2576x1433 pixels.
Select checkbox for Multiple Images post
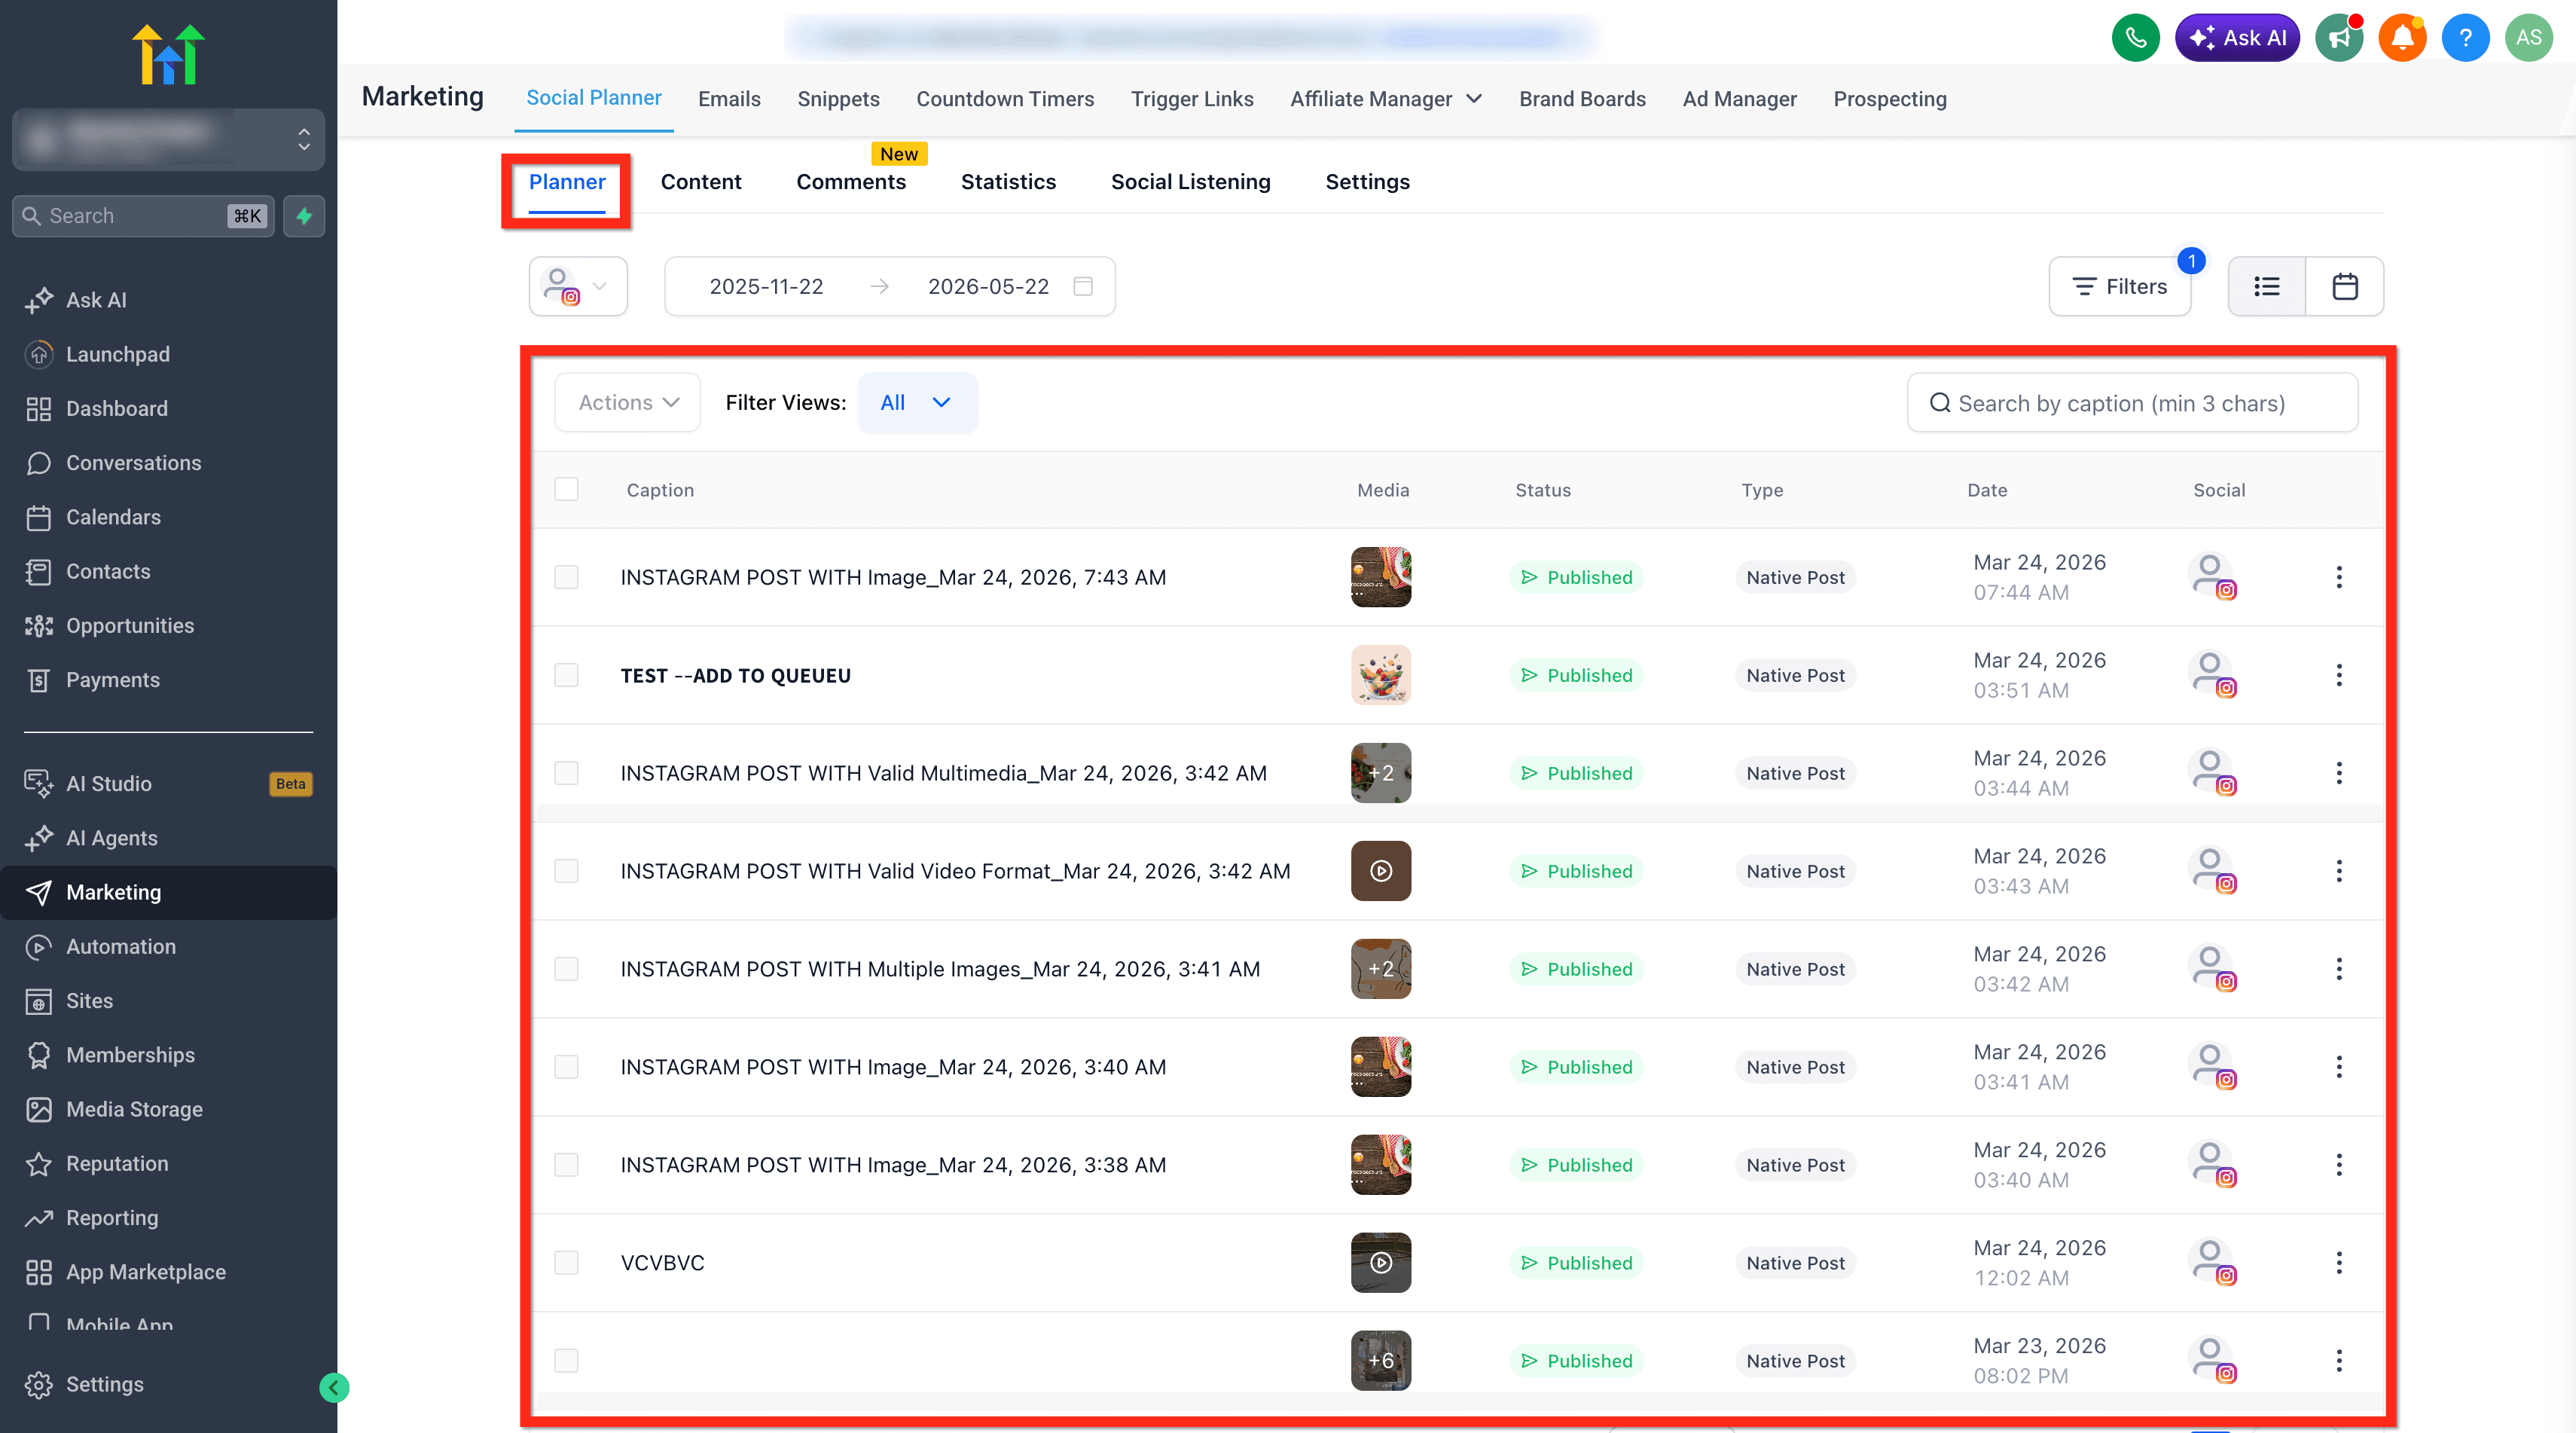[566, 969]
